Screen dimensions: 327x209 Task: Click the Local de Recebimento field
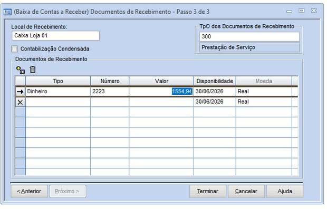pyautogui.click(x=55, y=36)
